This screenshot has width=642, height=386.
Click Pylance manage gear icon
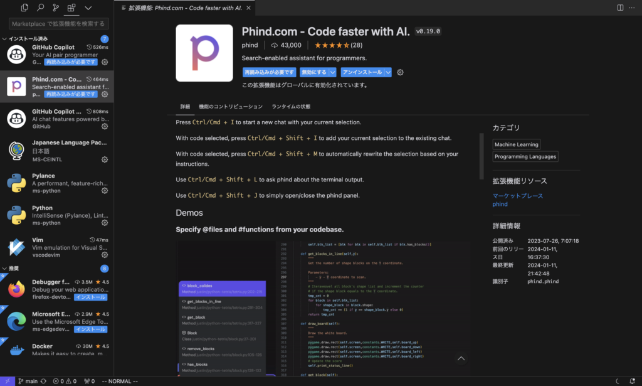[105, 191]
